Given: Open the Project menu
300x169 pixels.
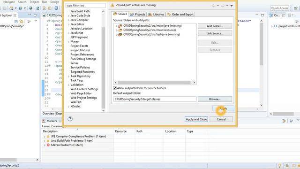Looking at the screenshot, I should point(34,2).
